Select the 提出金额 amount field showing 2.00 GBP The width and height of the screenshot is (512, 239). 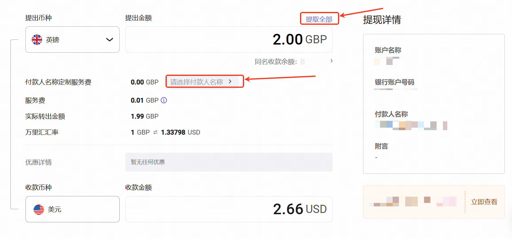click(x=229, y=39)
